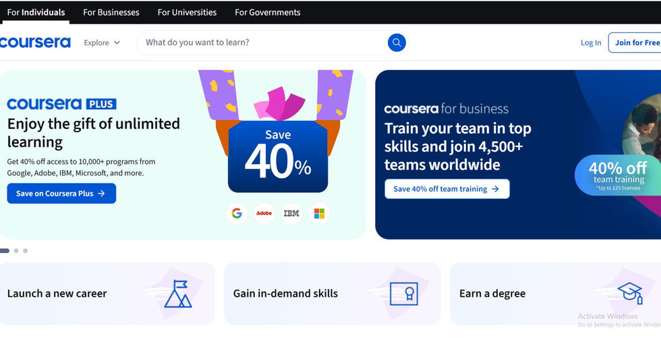Image resolution: width=661 pixels, height=342 pixels.
Task: Open the Launch a new career card
Action: [x=107, y=293]
